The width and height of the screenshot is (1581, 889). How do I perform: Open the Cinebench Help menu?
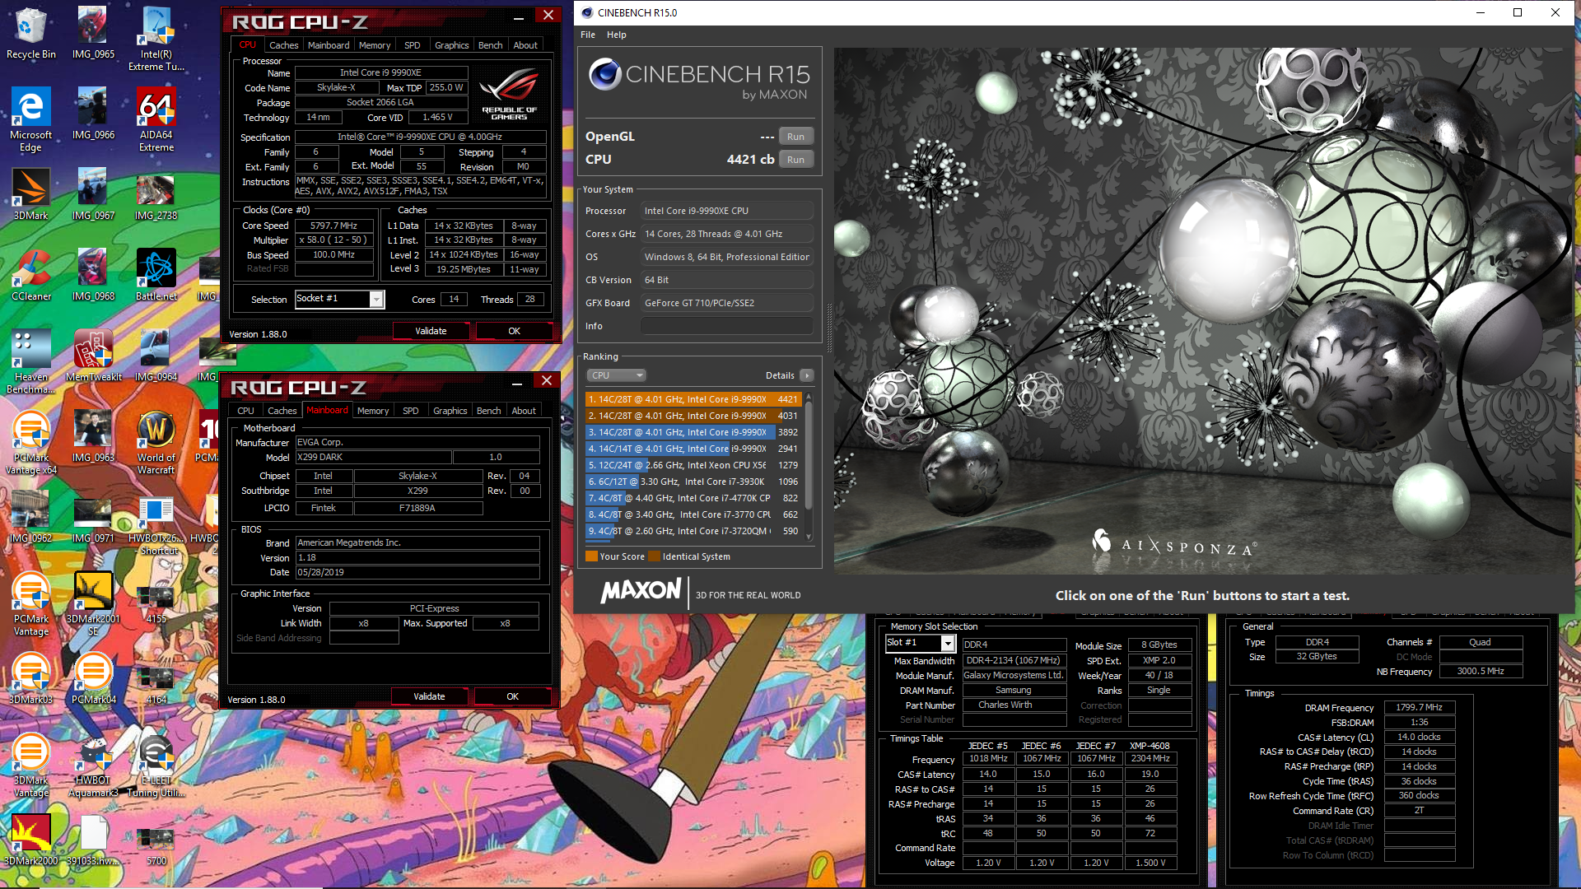click(x=617, y=35)
